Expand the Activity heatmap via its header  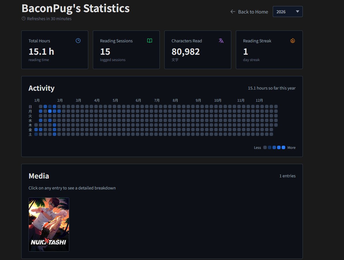(x=42, y=88)
